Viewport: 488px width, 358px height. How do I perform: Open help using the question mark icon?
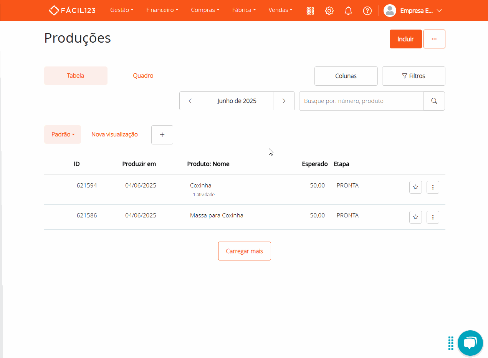pos(367,10)
